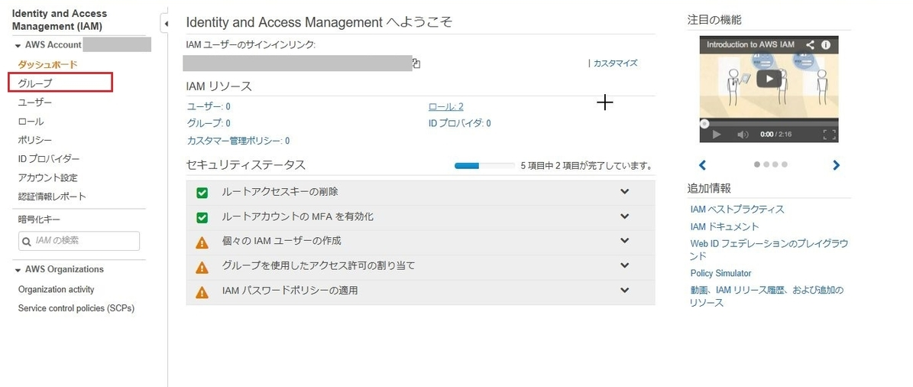Open ID プロバイダー in sidebar
The image size is (913, 387).
pos(49,159)
